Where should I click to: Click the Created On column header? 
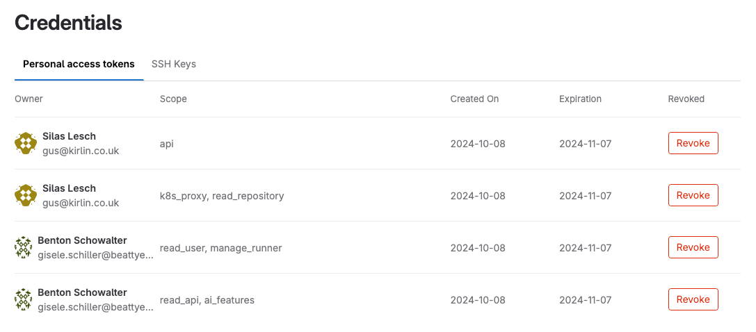pos(474,99)
